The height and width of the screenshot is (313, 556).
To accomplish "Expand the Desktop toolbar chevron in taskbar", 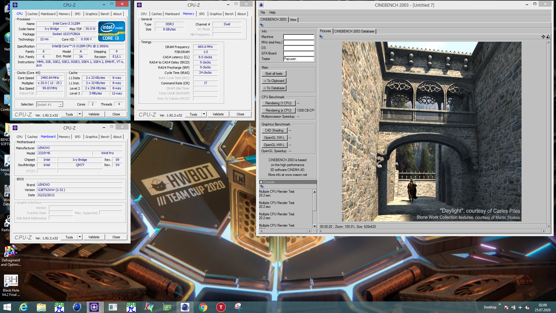I will pos(500,304).
